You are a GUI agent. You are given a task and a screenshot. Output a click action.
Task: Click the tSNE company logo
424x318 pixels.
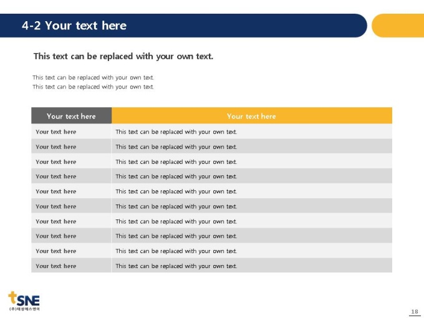(x=24, y=301)
